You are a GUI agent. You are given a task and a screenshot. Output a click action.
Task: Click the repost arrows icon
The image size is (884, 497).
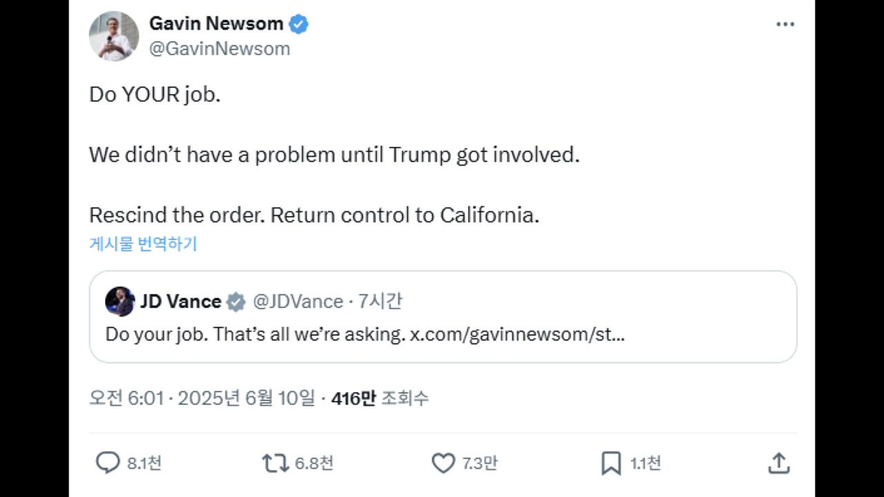[276, 462]
